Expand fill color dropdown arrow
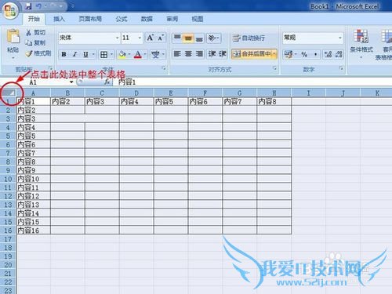This screenshot has height=294, width=392. 129,54
